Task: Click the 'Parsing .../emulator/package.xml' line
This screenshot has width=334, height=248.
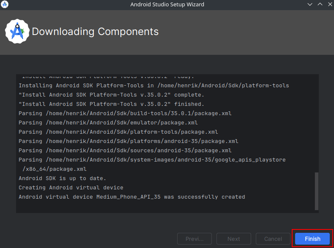Action: point(108,123)
